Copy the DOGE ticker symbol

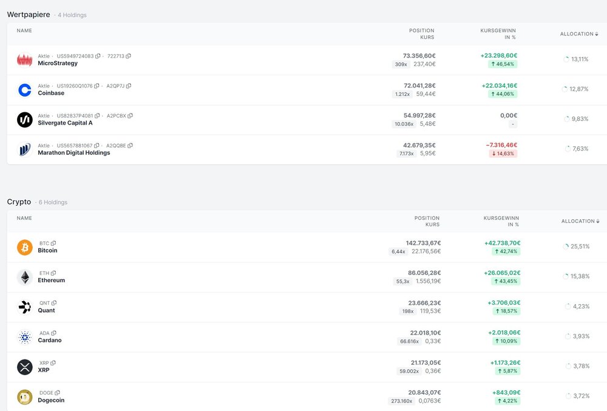click(x=58, y=393)
